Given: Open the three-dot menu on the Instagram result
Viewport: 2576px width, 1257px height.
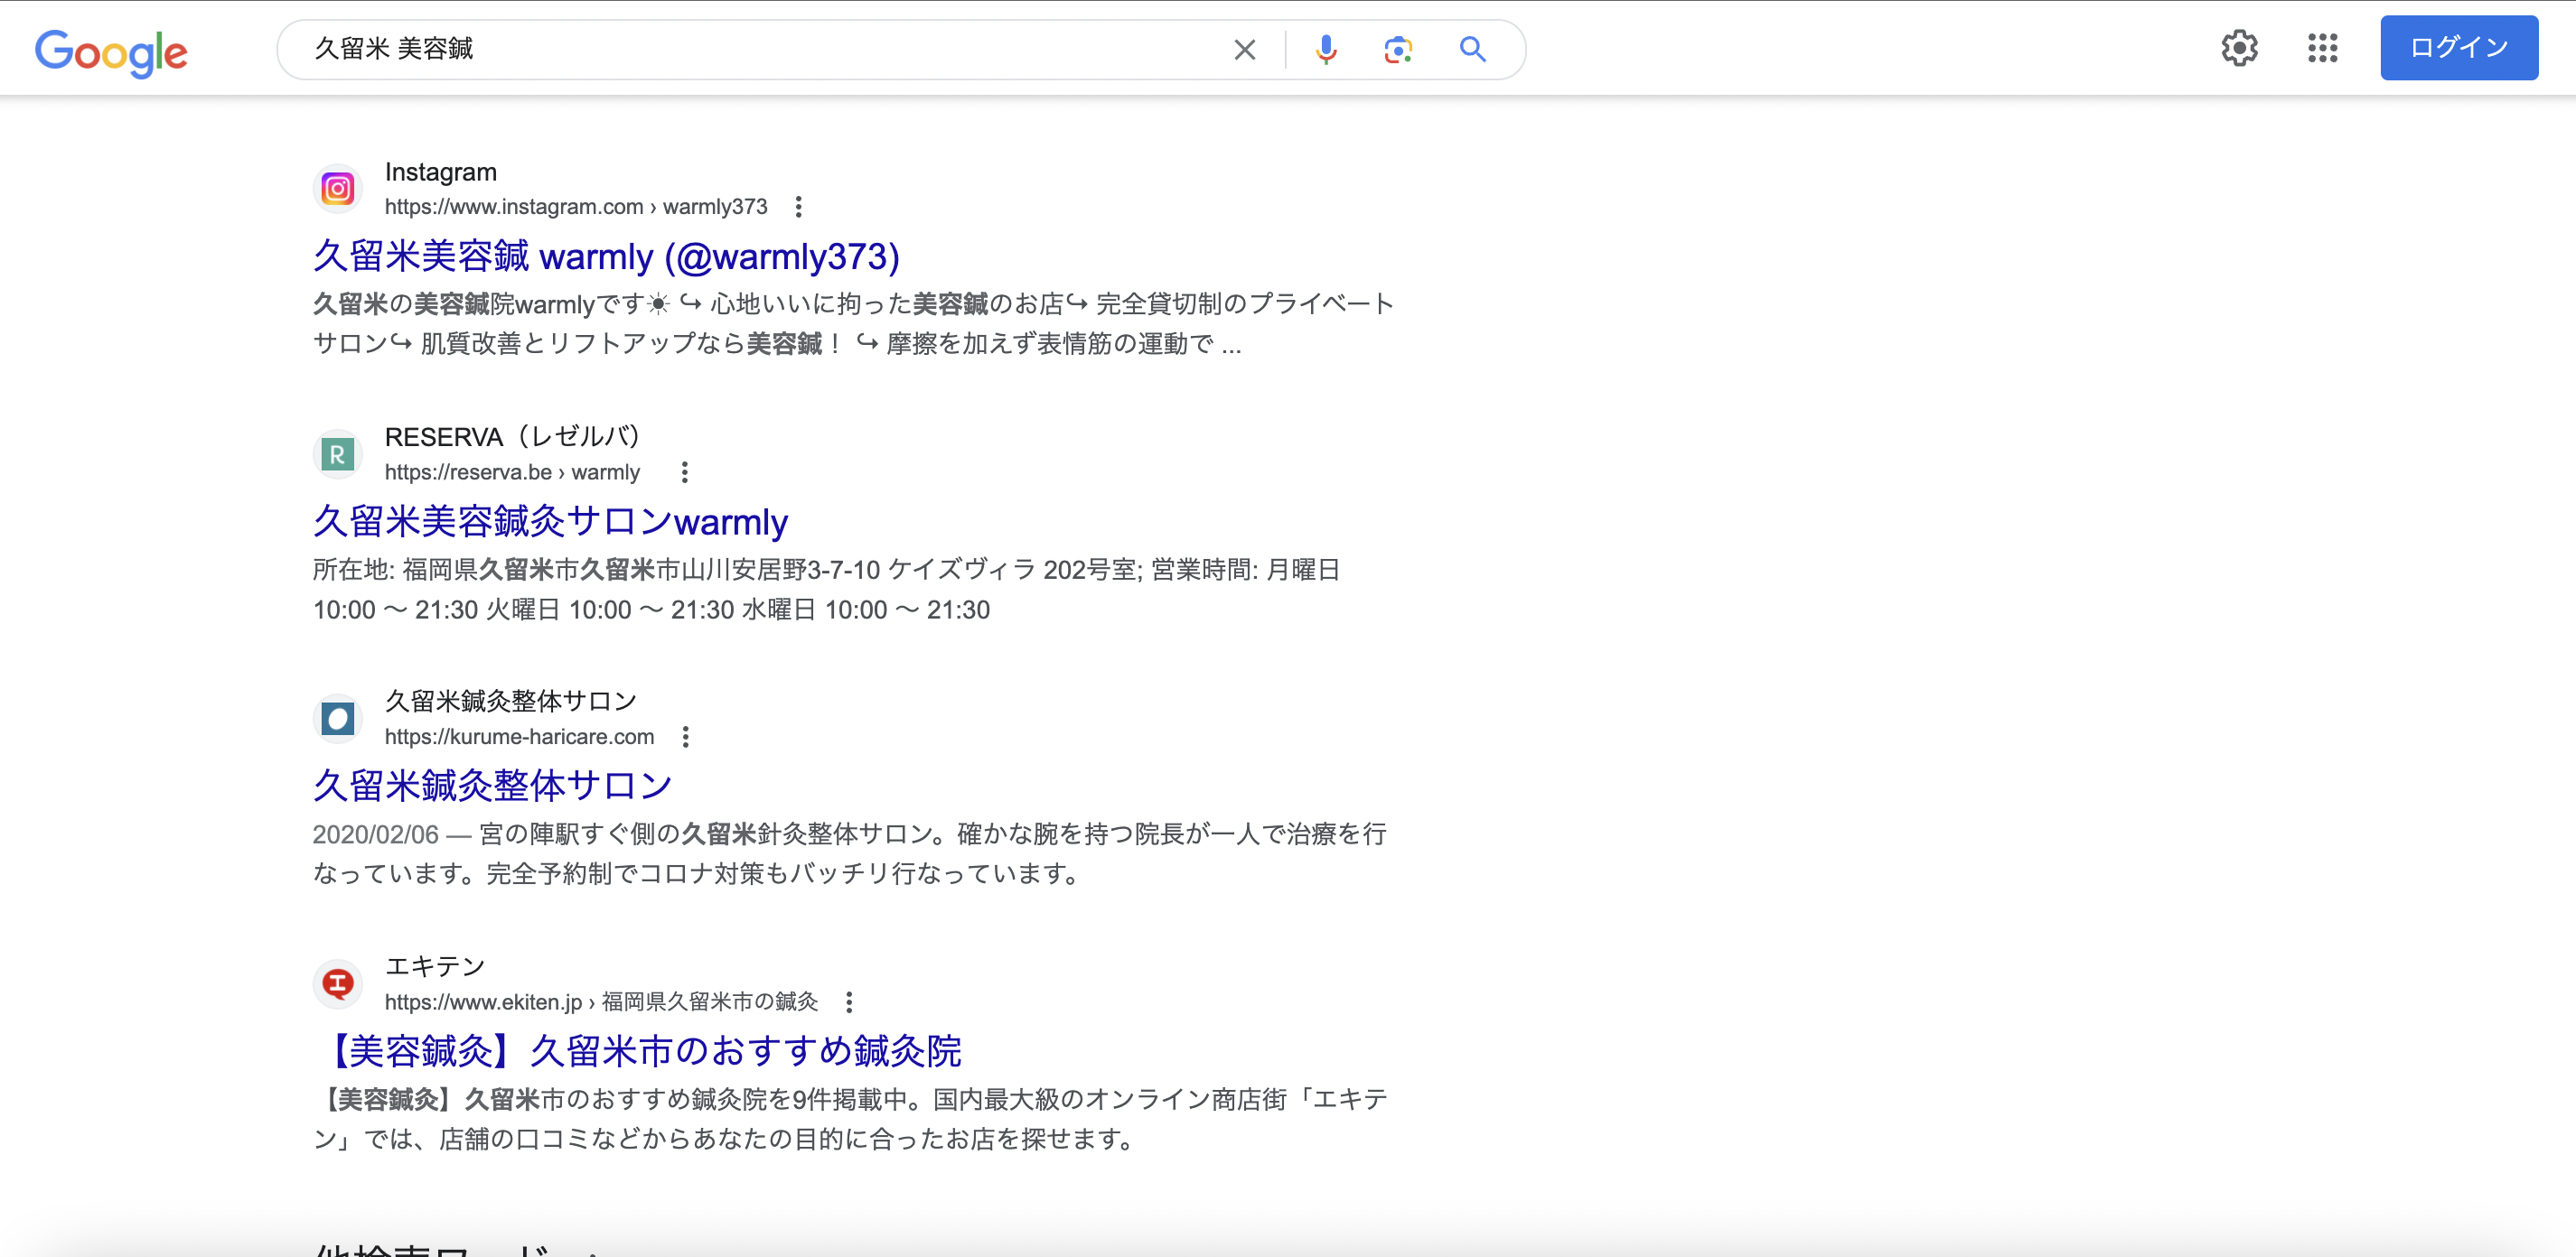Looking at the screenshot, I should [799, 206].
